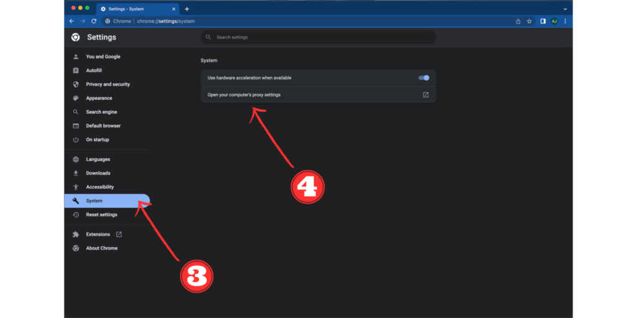Click the Chrome logo beside About Chrome
The width and height of the screenshot is (637, 318).
[x=75, y=248]
